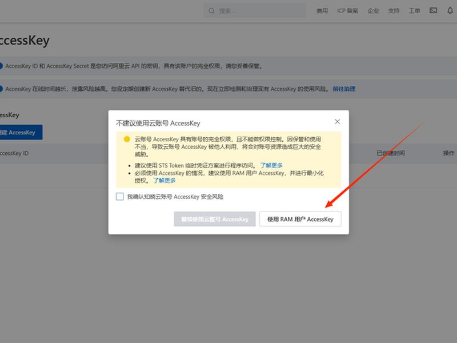The width and height of the screenshot is (457, 343).
Task: Click dialog title 不建议使用云账号 AccessKey
Action: click(158, 123)
